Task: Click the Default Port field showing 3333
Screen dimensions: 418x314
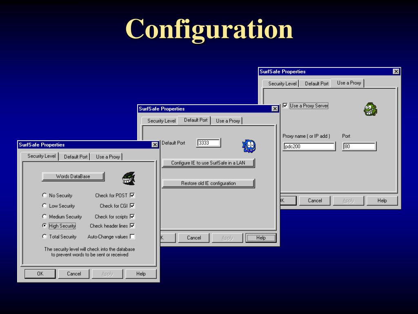Action: point(209,143)
